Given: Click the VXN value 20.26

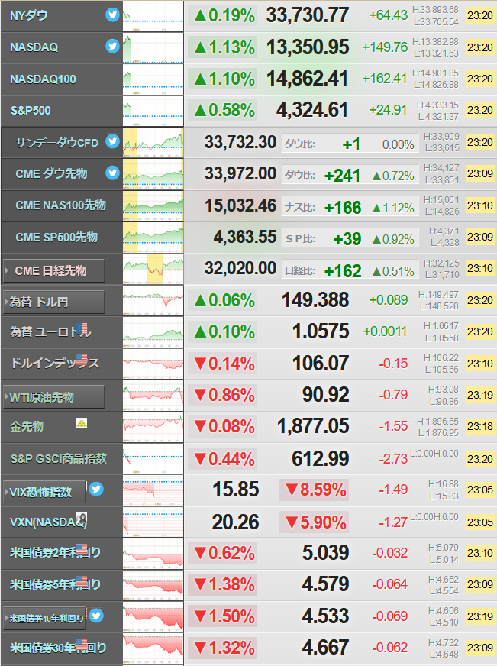Looking at the screenshot, I should (235, 522).
